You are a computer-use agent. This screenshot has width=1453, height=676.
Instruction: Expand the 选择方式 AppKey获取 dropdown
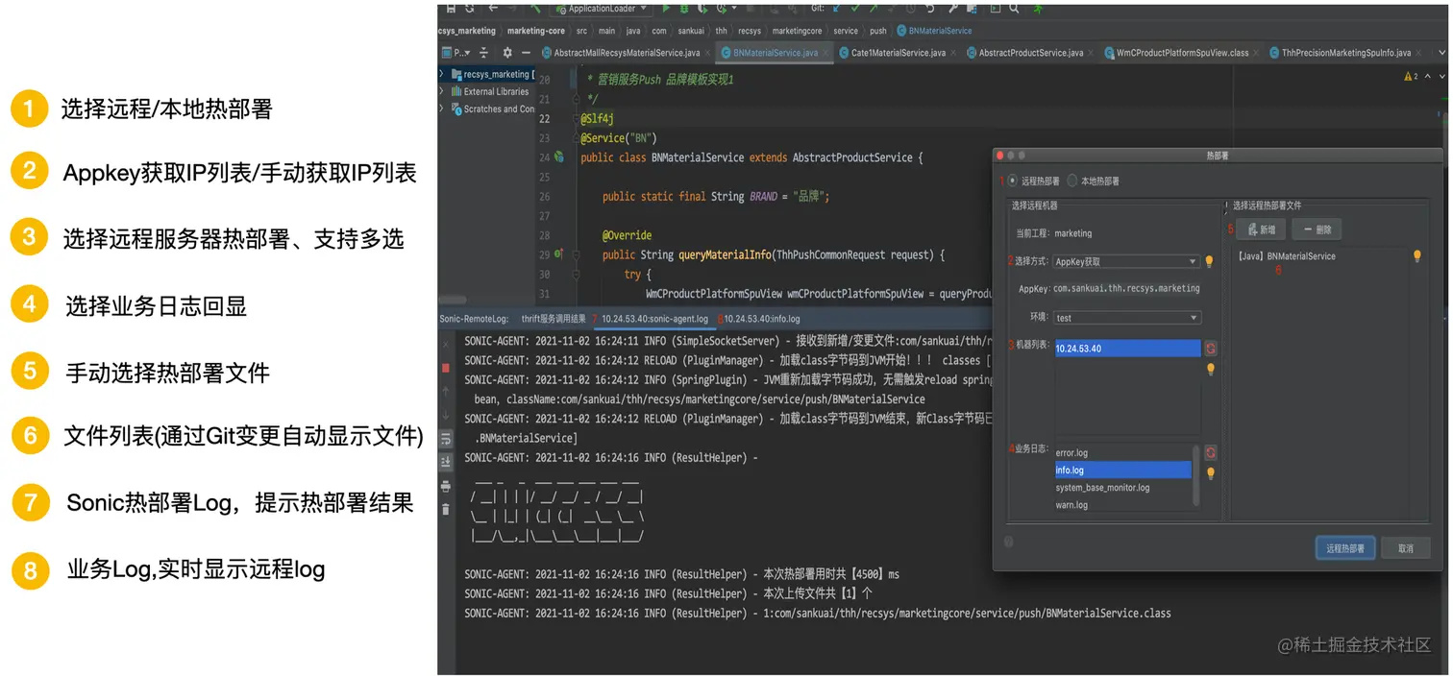tap(1125, 259)
